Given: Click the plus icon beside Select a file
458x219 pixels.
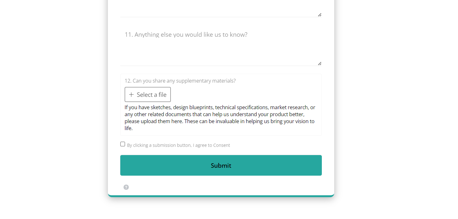Looking at the screenshot, I should [131, 95].
